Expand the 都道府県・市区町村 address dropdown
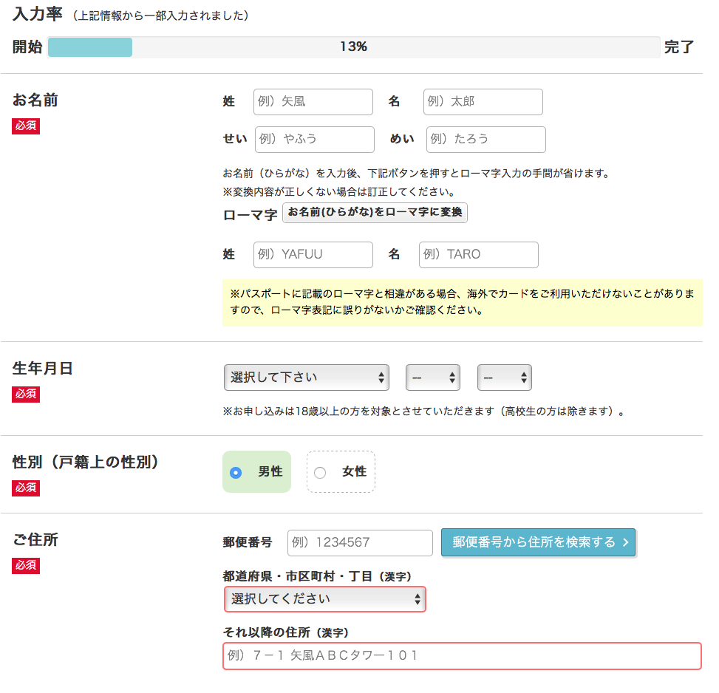The height and width of the screenshot is (693, 719). point(324,599)
